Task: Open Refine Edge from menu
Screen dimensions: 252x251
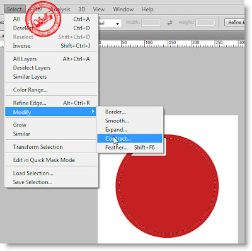Action: point(52,103)
